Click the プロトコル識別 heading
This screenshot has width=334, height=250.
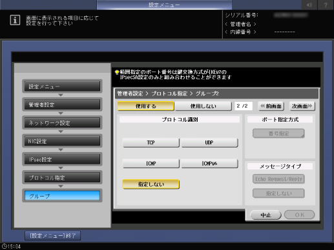click(x=180, y=119)
